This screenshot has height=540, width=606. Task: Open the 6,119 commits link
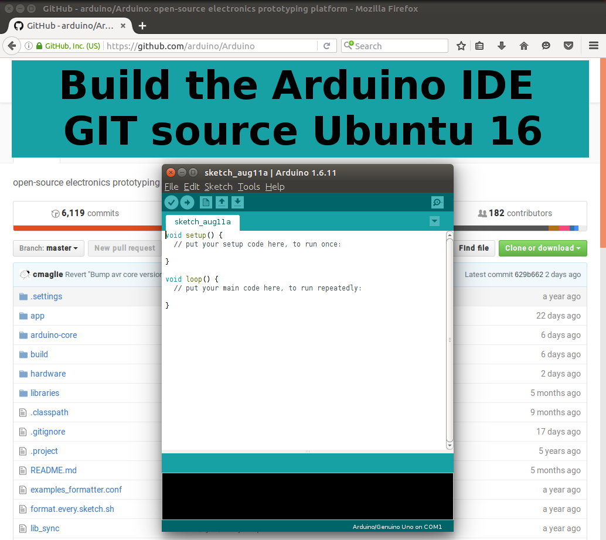pyautogui.click(x=85, y=213)
